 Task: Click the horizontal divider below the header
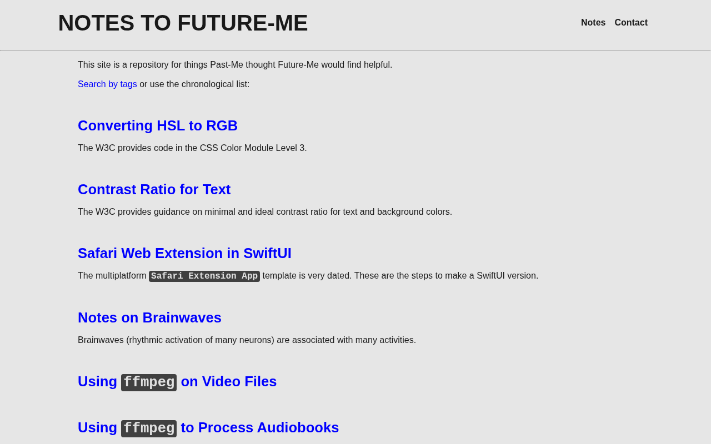click(355, 51)
